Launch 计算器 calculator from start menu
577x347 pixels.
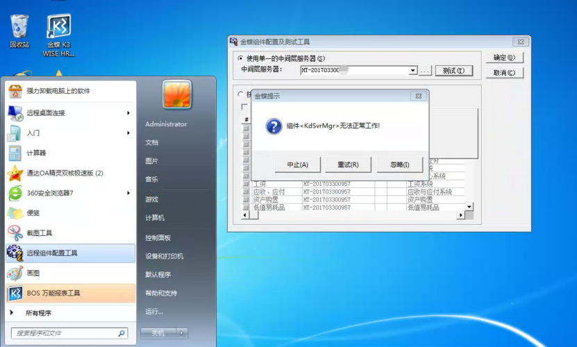click(x=71, y=153)
